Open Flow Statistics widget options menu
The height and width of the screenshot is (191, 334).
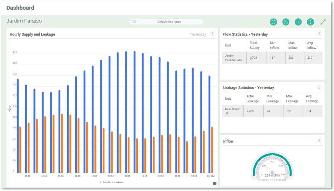[x=319, y=34]
